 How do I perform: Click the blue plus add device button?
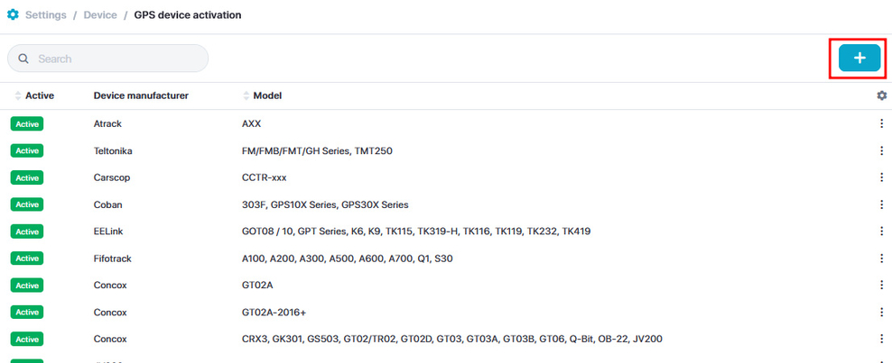(x=859, y=58)
